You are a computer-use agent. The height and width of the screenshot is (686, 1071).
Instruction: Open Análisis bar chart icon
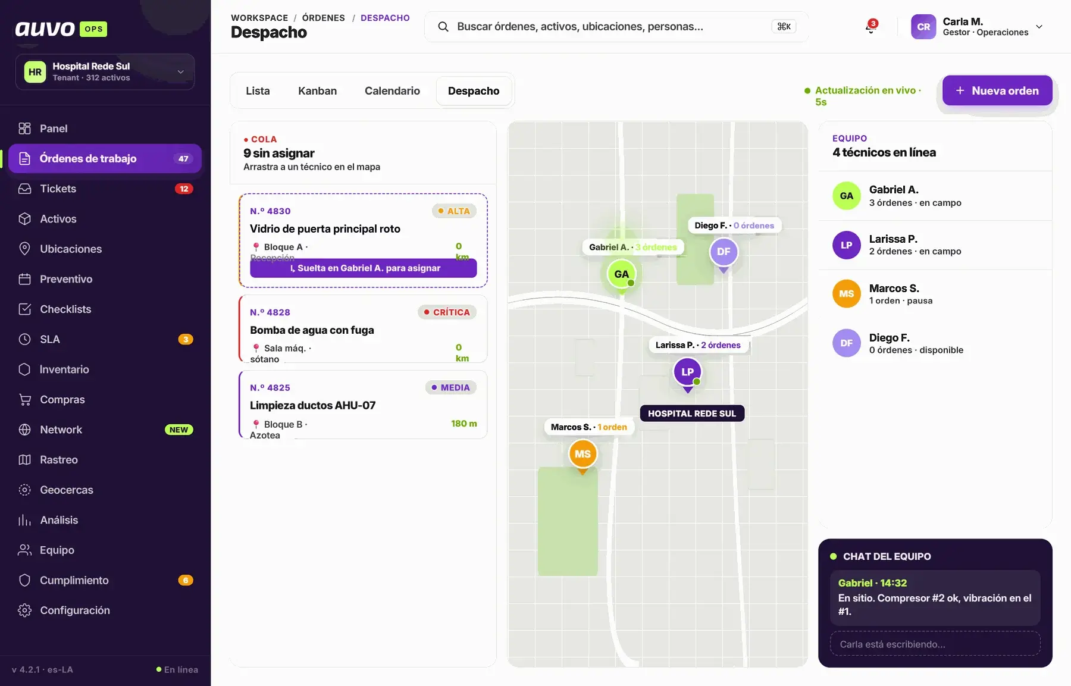tap(24, 520)
